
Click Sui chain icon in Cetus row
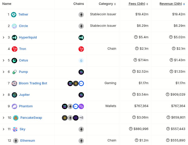click(x=81, y=60)
